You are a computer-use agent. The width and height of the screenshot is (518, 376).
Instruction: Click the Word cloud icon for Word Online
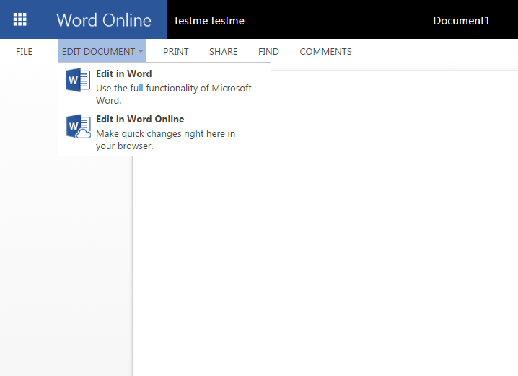tap(79, 126)
